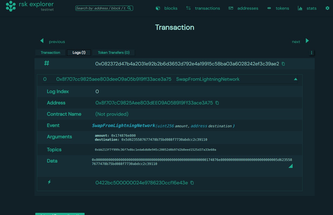
Task: Click the previous link text
Action: pyautogui.click(x=57, y=42)
